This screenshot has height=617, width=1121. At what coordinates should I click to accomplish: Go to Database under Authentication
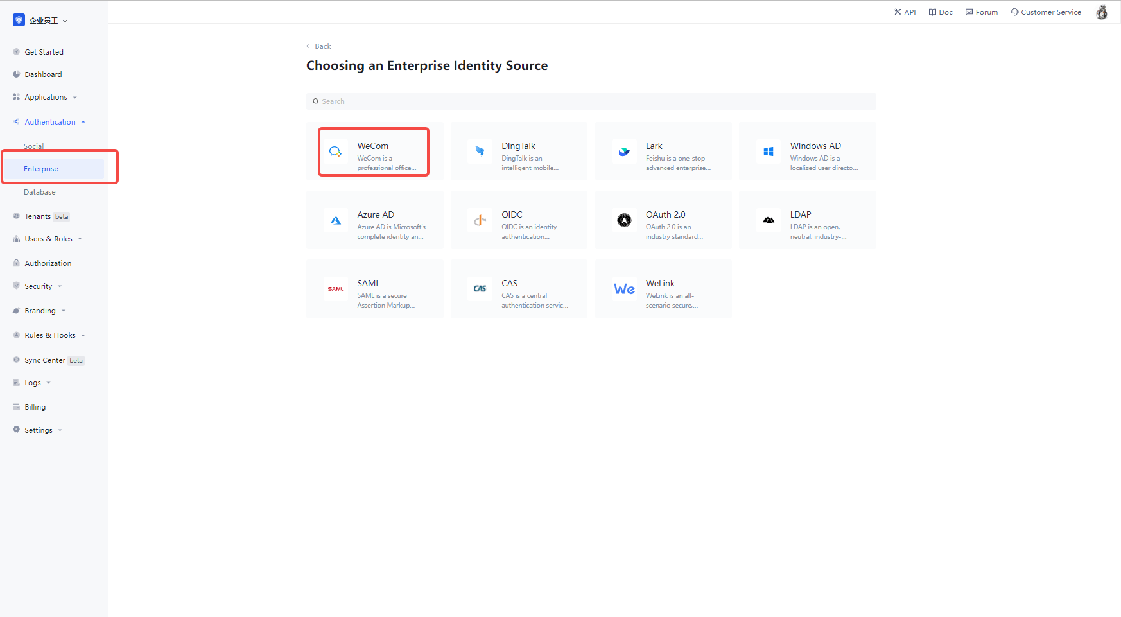pos(40,192)
